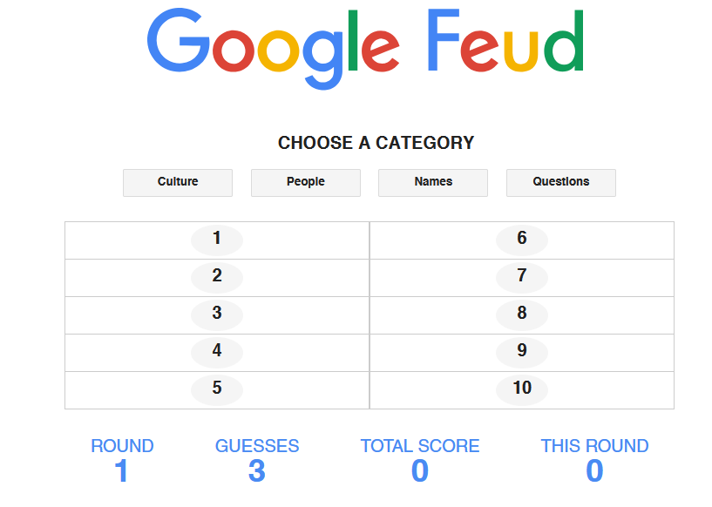Reveal answer slot number 4

point(217,352)
